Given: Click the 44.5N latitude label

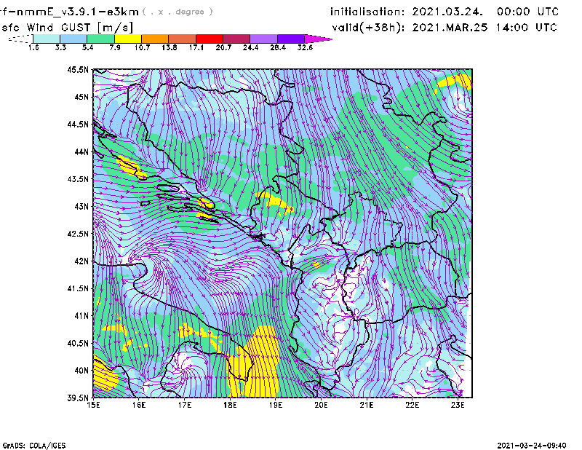Looking at the screenshot, I should click(x=78, y=124).
